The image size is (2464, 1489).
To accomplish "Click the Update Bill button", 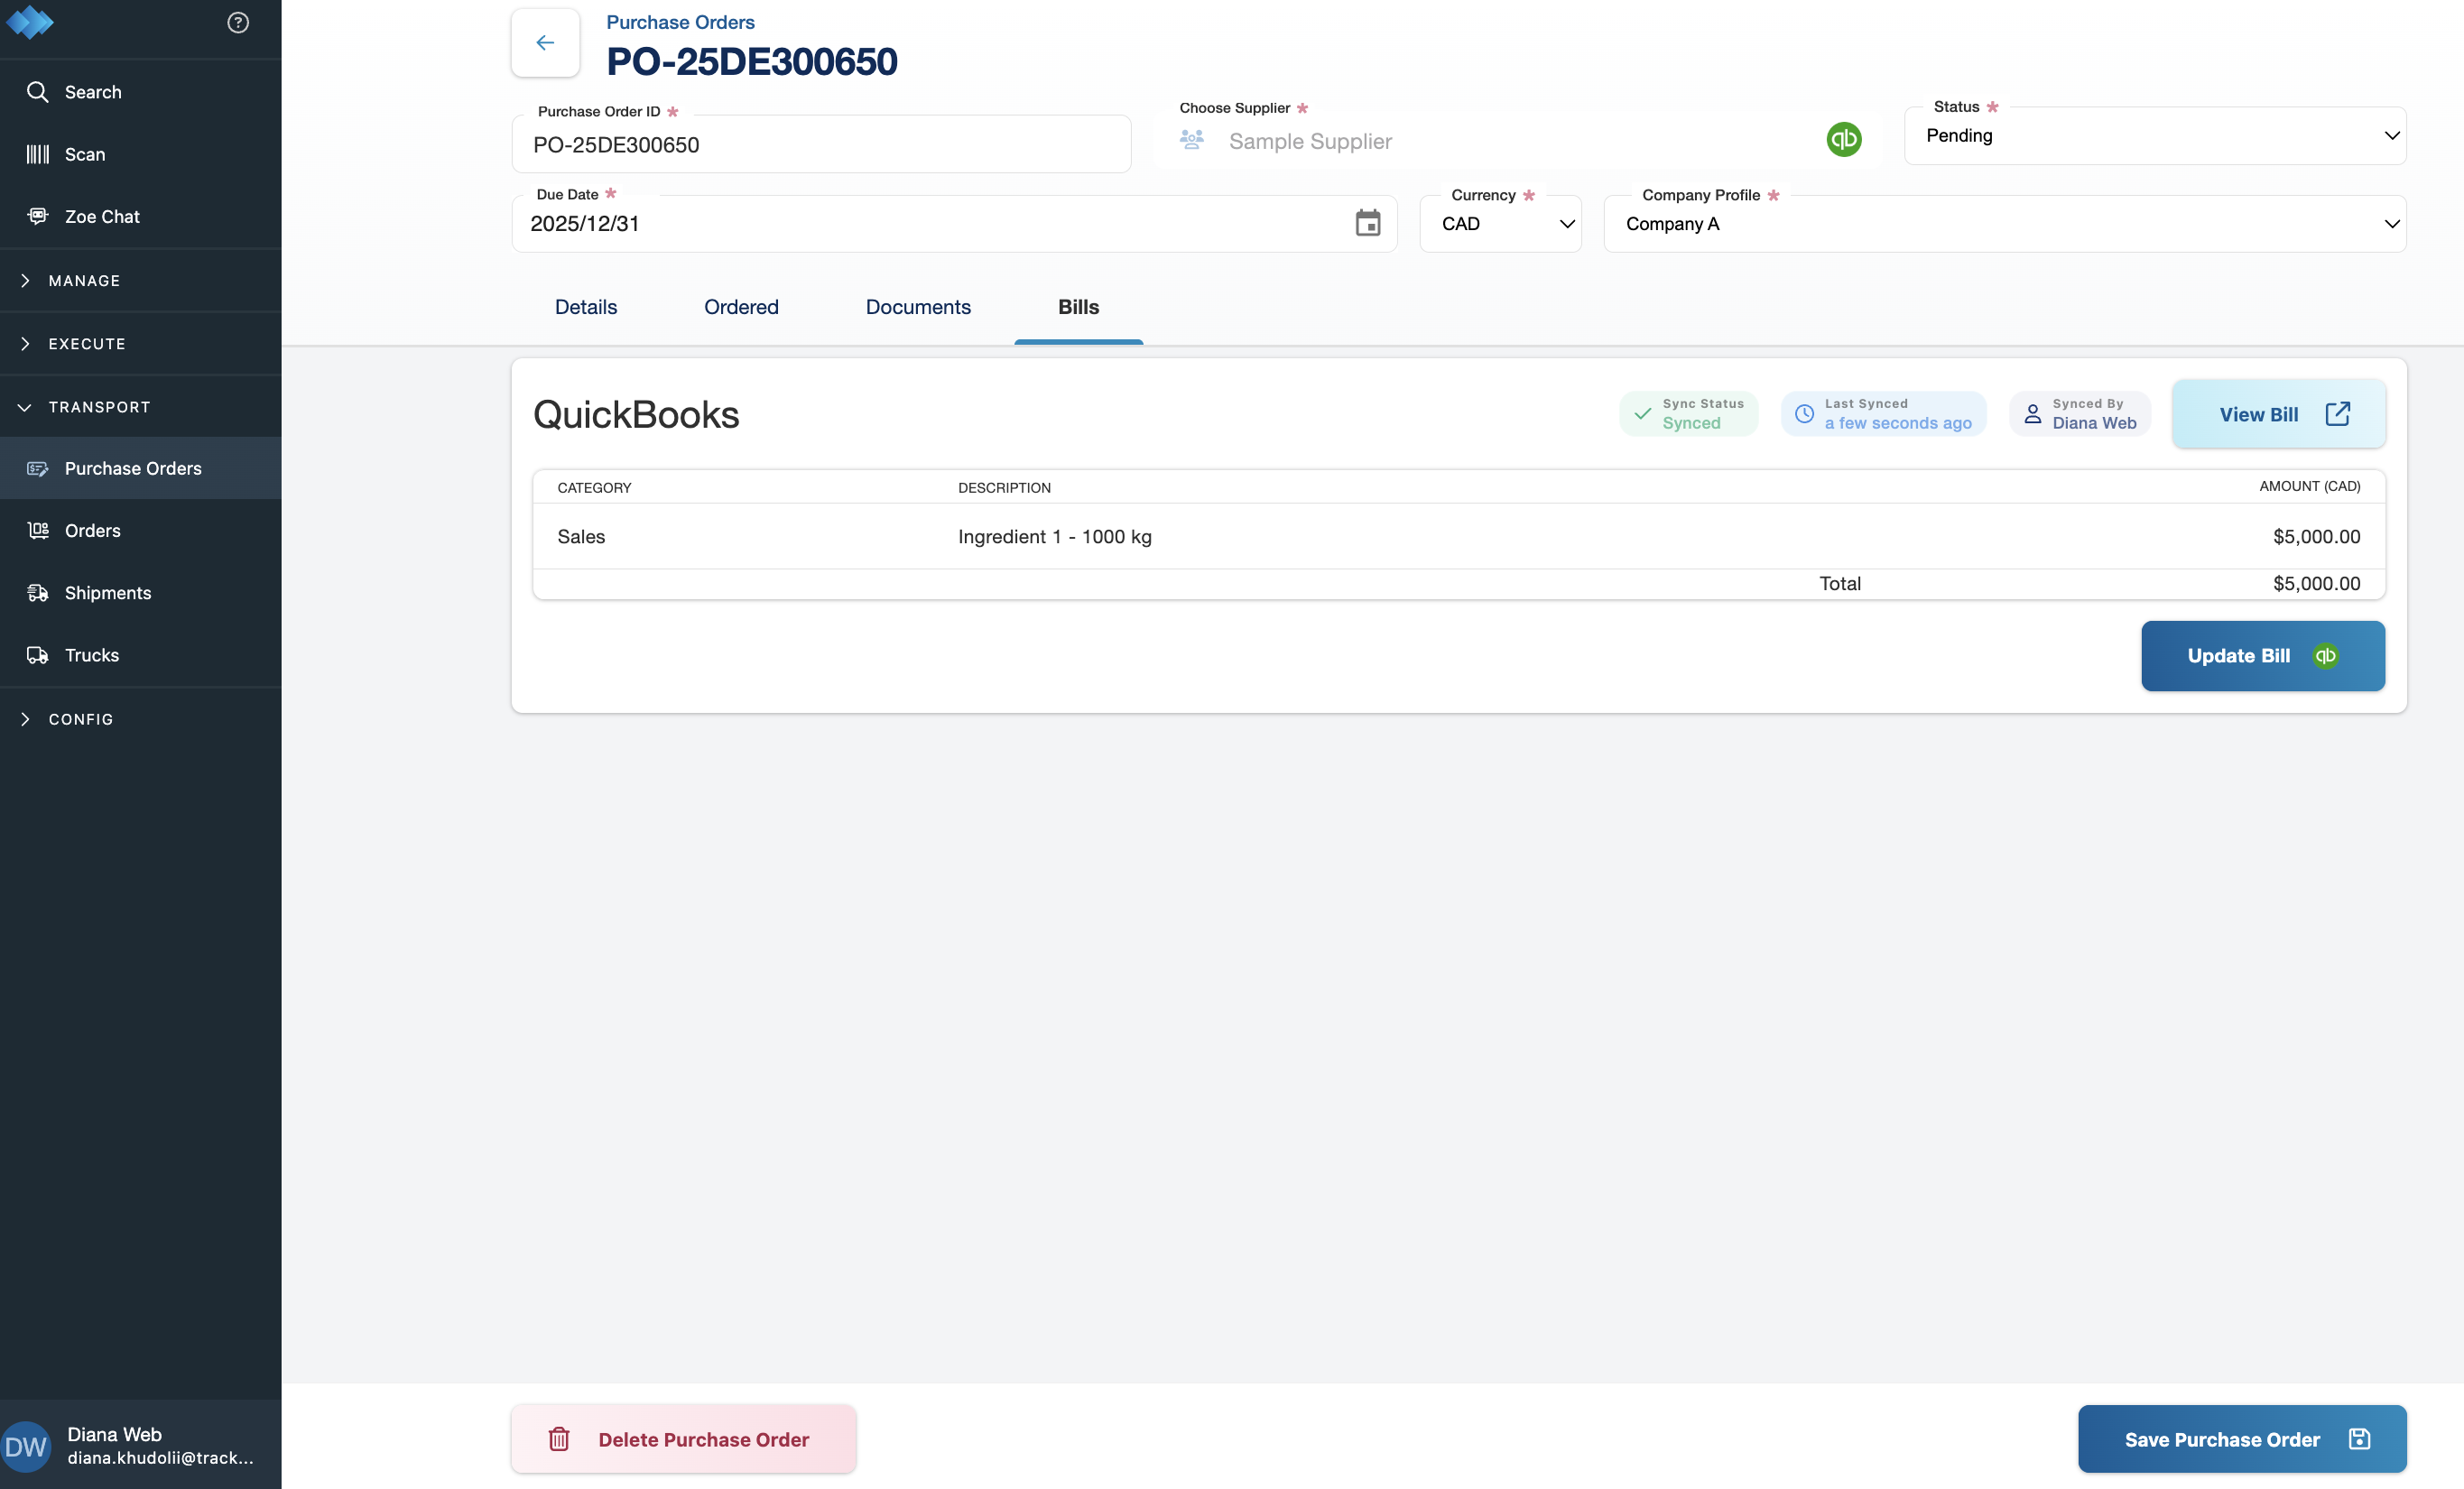I will 2262,656.
